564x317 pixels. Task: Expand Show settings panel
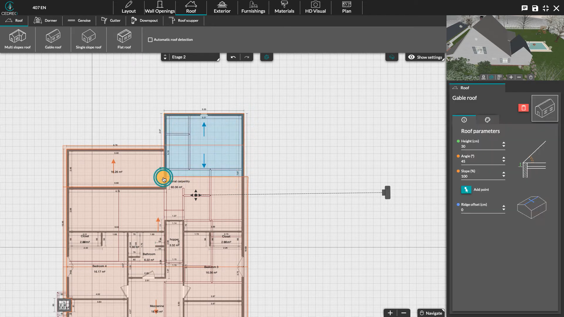425,57
